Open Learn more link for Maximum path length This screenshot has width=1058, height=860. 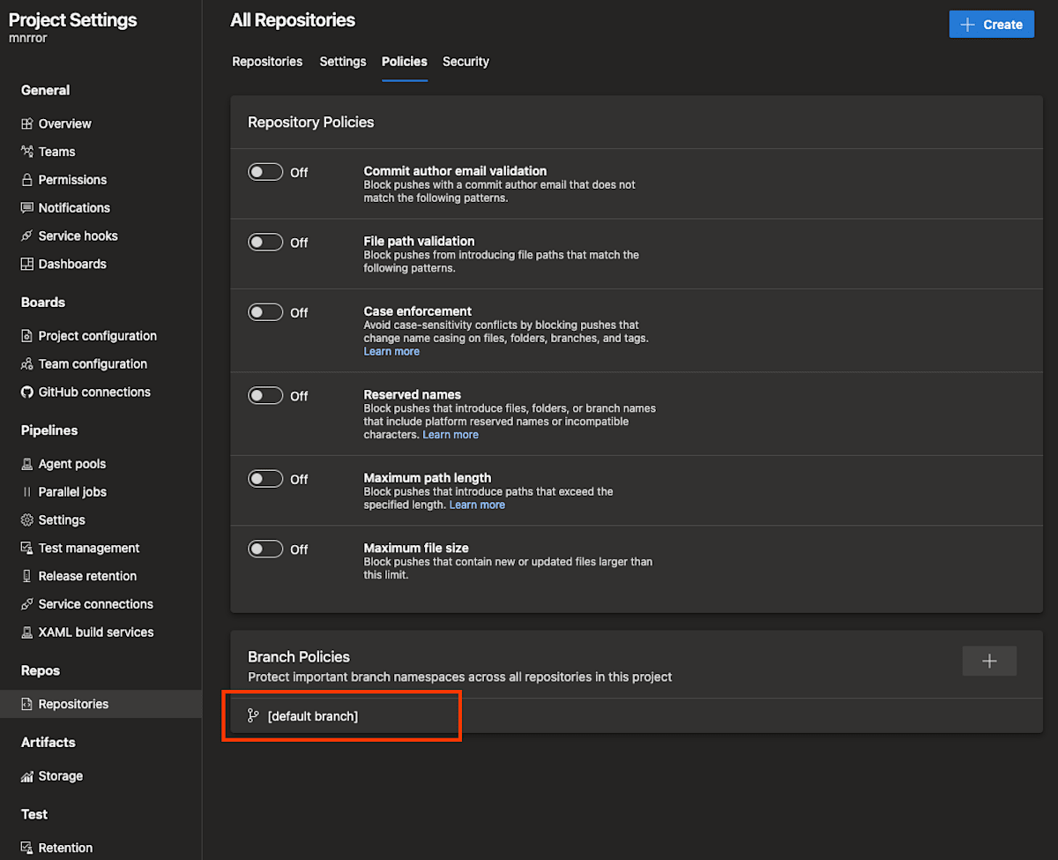(x=477, y=505)
